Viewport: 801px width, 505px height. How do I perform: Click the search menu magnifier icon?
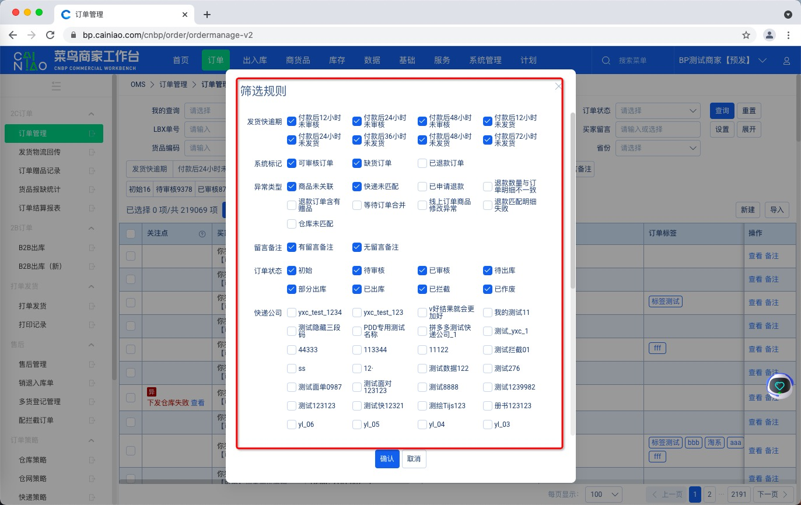(606, 60)
